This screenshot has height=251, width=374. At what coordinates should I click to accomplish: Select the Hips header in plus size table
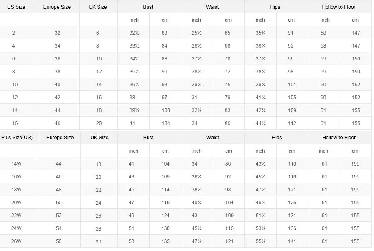point(277,137)
